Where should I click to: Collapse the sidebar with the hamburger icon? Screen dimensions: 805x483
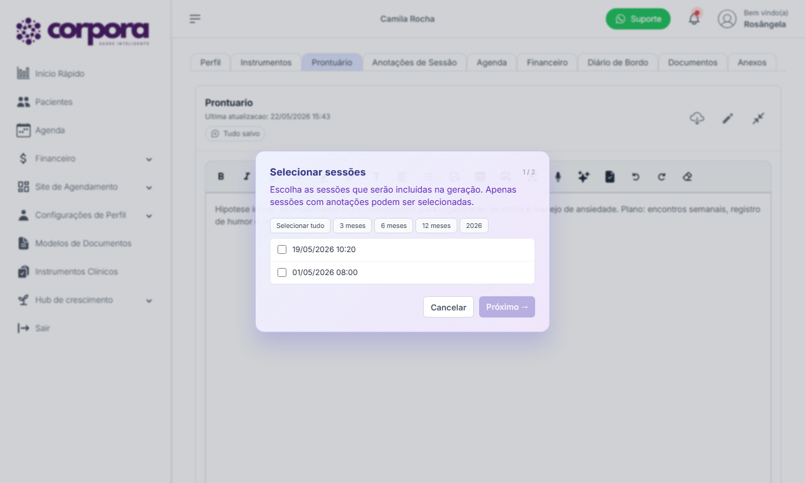195,19
